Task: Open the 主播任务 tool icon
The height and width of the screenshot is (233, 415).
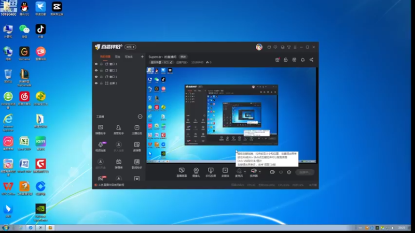Action: coord(137,129)
